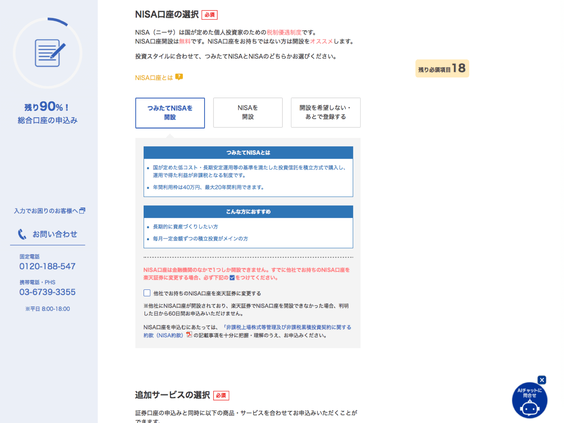Click the external link icon beside 入力でお困りのお客様へ
The image size is (564, 423).
pos(83,210)
